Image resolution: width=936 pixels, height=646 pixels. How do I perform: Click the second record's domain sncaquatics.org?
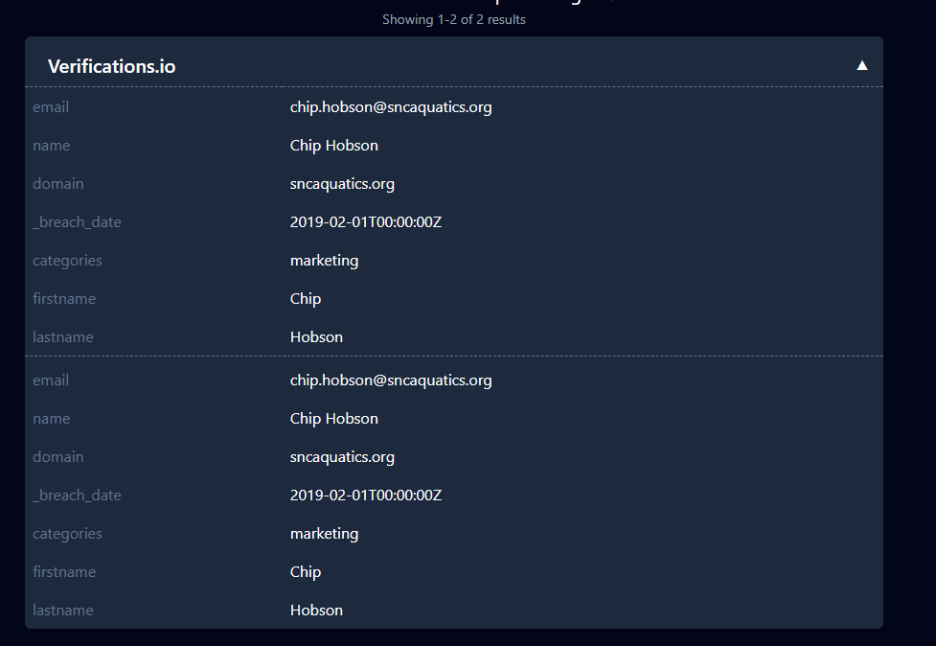tap(342, 457)
